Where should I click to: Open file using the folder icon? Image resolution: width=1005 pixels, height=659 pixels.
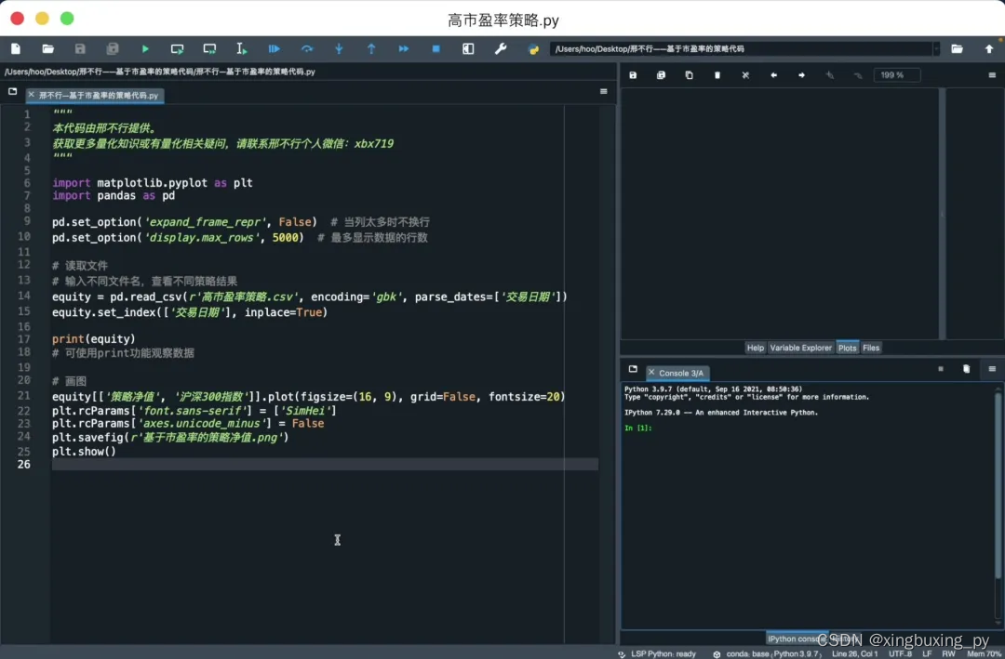[48, 48]
